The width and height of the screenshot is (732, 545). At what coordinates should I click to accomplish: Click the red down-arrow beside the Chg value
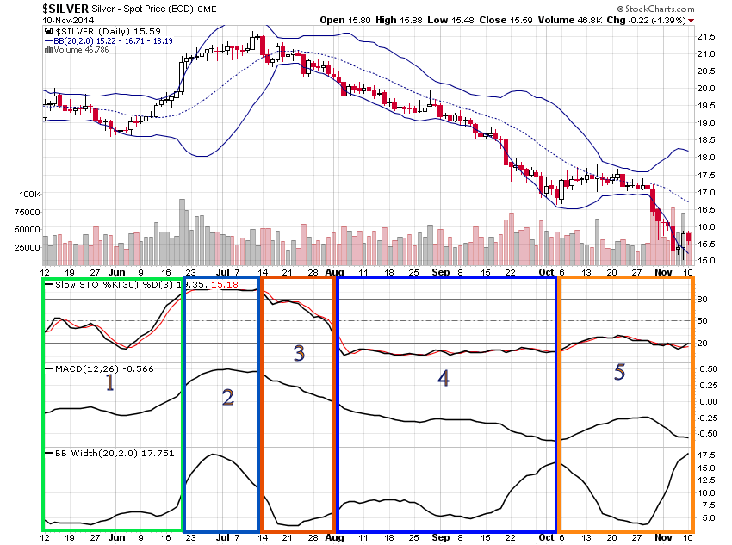click(x=691, y=21)
